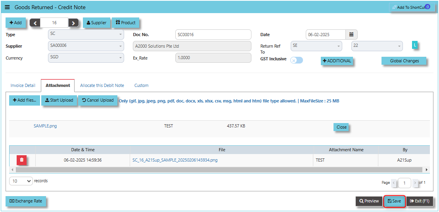Open the hamburger menu icon
Viewport: 439px width, 212px height.
pyautogui.click(x=7, y=7)
